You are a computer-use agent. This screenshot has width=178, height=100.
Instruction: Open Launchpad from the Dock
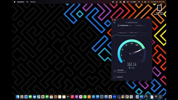click(22, 97)
